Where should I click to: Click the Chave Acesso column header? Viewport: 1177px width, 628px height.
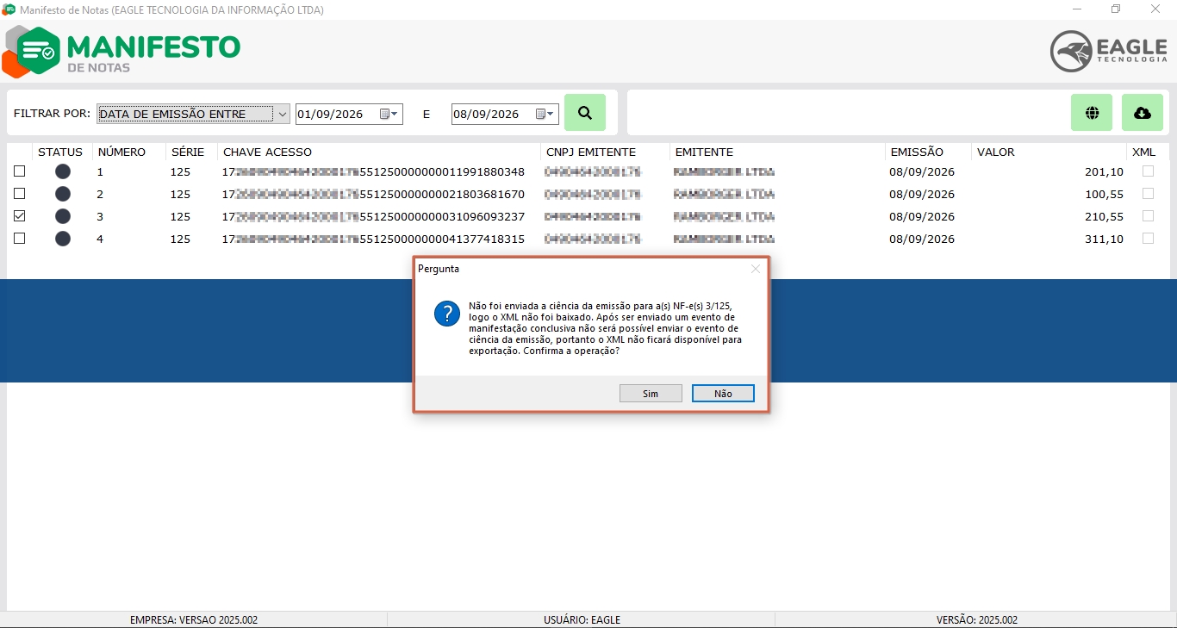[x=268, y=152]
